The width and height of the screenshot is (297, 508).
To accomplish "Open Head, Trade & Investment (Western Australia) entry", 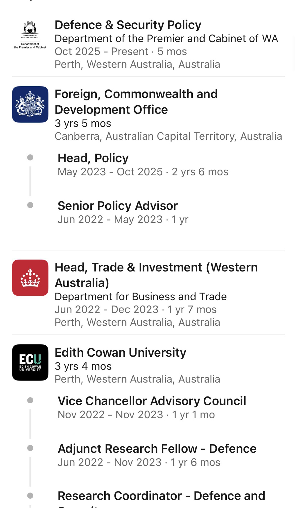I will pyautogui.click(x=156, y=275).
